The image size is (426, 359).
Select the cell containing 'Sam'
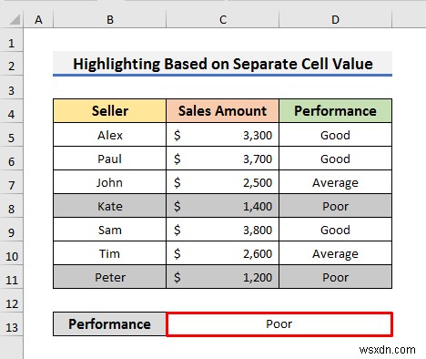pos(110,230)
